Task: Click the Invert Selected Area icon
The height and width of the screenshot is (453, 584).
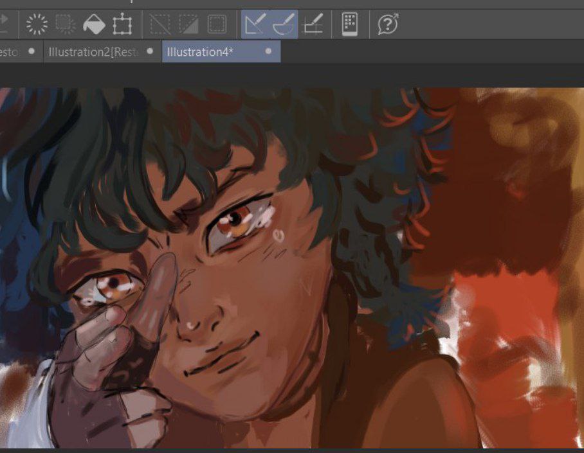Action: [x=188, y=25]
